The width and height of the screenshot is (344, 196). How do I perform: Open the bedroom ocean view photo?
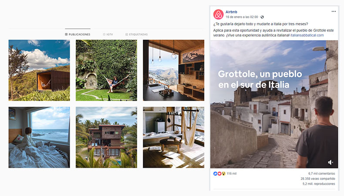click(39, 137)
